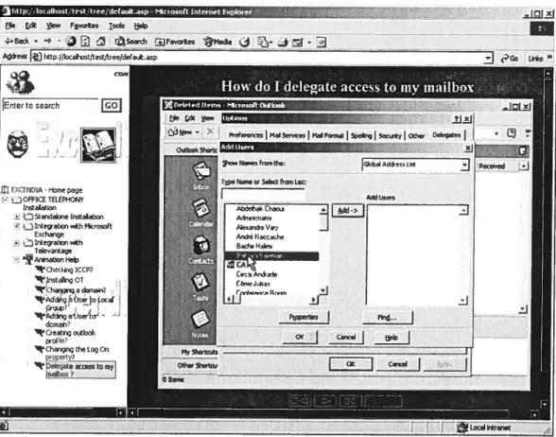Expand Integration with Televantage node
The height and width of the screenshot is (437, 556).
click(x=17, y=243)
